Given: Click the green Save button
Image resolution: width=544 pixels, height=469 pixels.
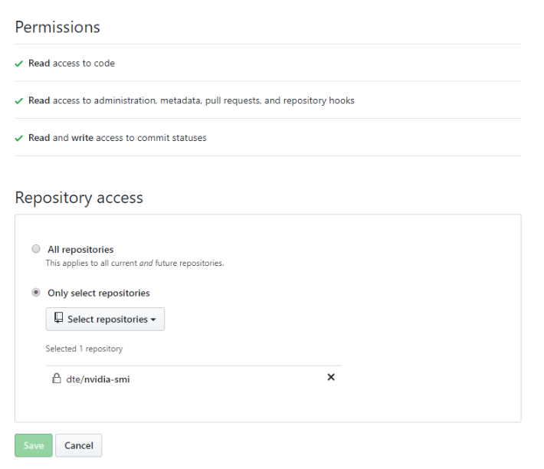Looking at the screenshot, I should click(x=34, y=445).
